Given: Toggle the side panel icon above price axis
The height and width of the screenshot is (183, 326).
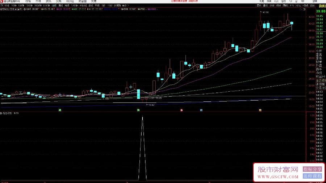Looking at the screenshot, I should (x=304, y=9).
